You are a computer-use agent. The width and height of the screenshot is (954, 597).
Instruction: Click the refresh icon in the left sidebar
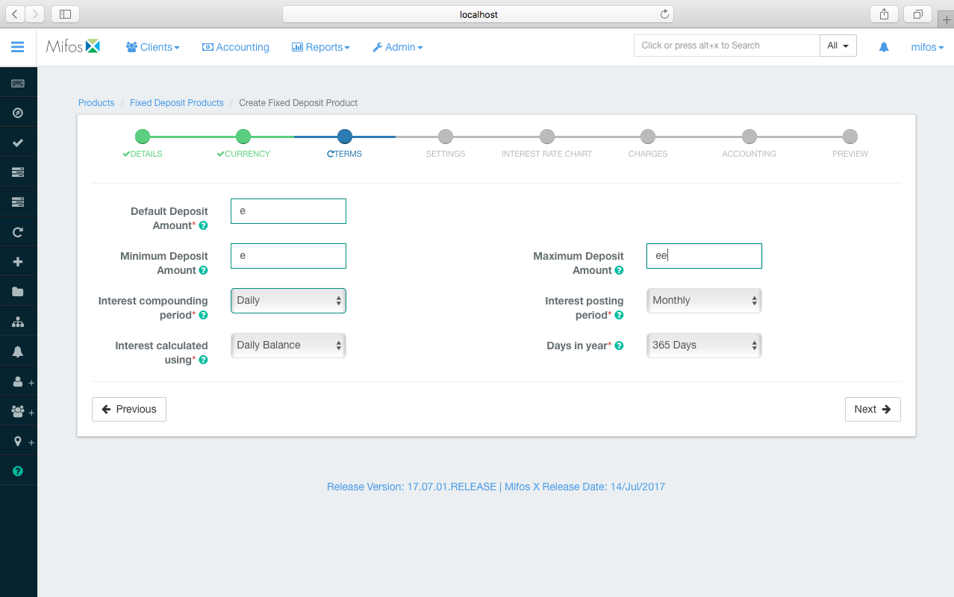click(x=18, y=231)
